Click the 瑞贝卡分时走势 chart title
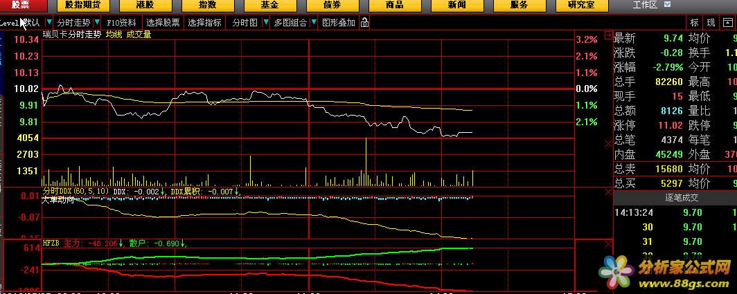Screen dimensions: 737x294 71,35
